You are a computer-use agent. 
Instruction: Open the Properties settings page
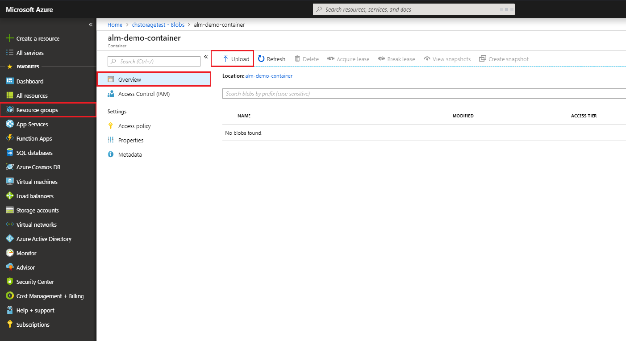[x=131, y=140]
